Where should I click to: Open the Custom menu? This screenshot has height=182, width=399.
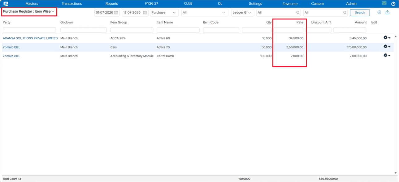click(317, 4)
